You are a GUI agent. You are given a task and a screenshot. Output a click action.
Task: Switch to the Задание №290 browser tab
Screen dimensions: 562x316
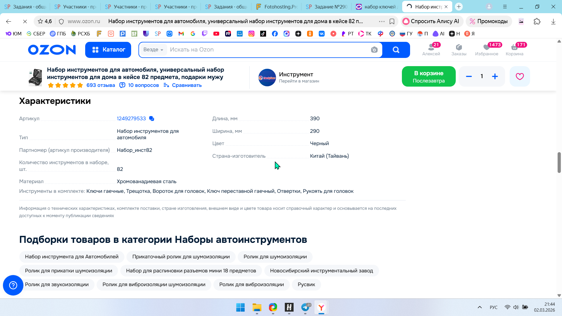(x=327, y=7)
